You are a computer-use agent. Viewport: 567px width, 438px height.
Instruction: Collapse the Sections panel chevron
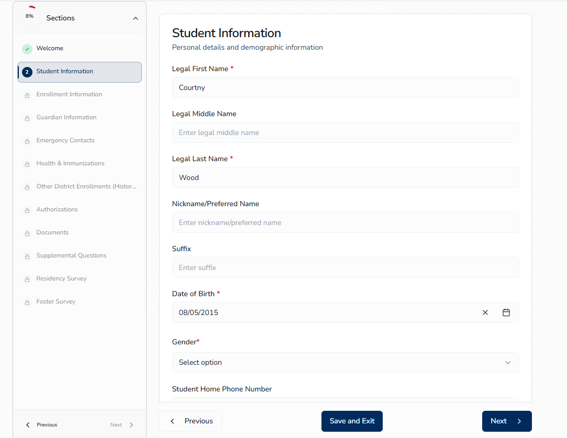[136, 18]
